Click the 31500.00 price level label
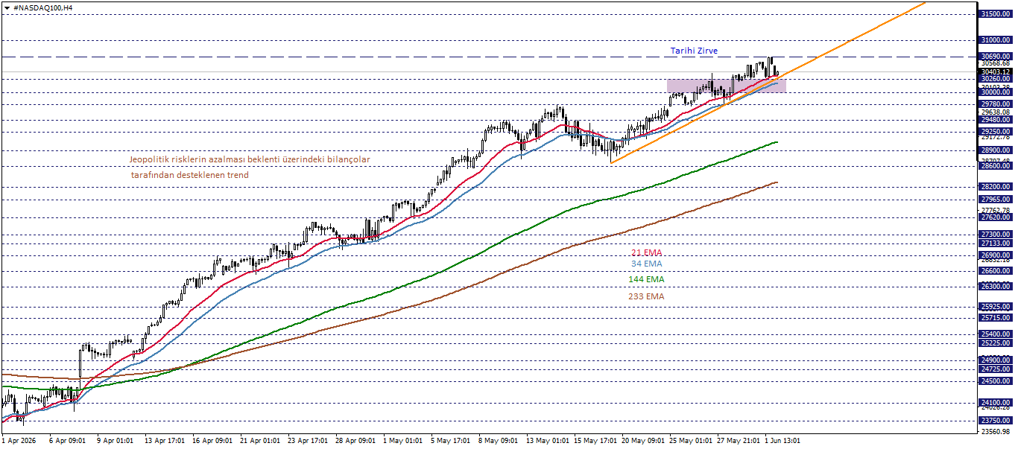 point(996,14)
